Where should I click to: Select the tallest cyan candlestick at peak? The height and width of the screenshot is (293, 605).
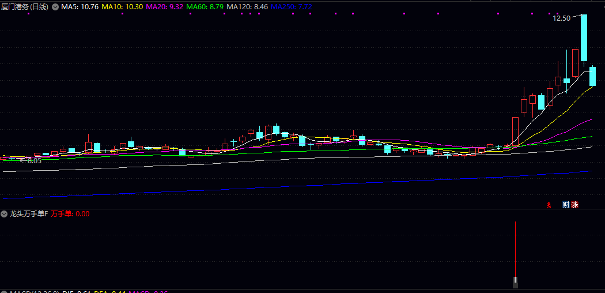point(584,37)
